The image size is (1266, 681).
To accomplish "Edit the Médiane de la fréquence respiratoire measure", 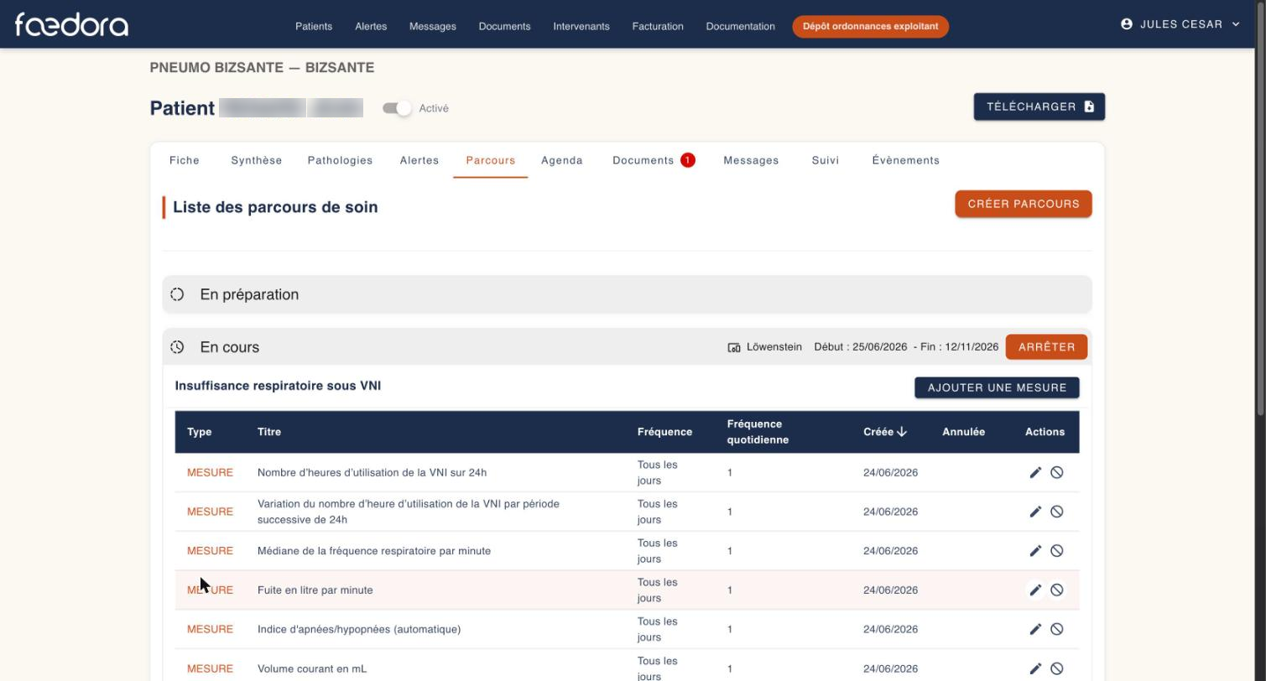I will [1035, 551].
